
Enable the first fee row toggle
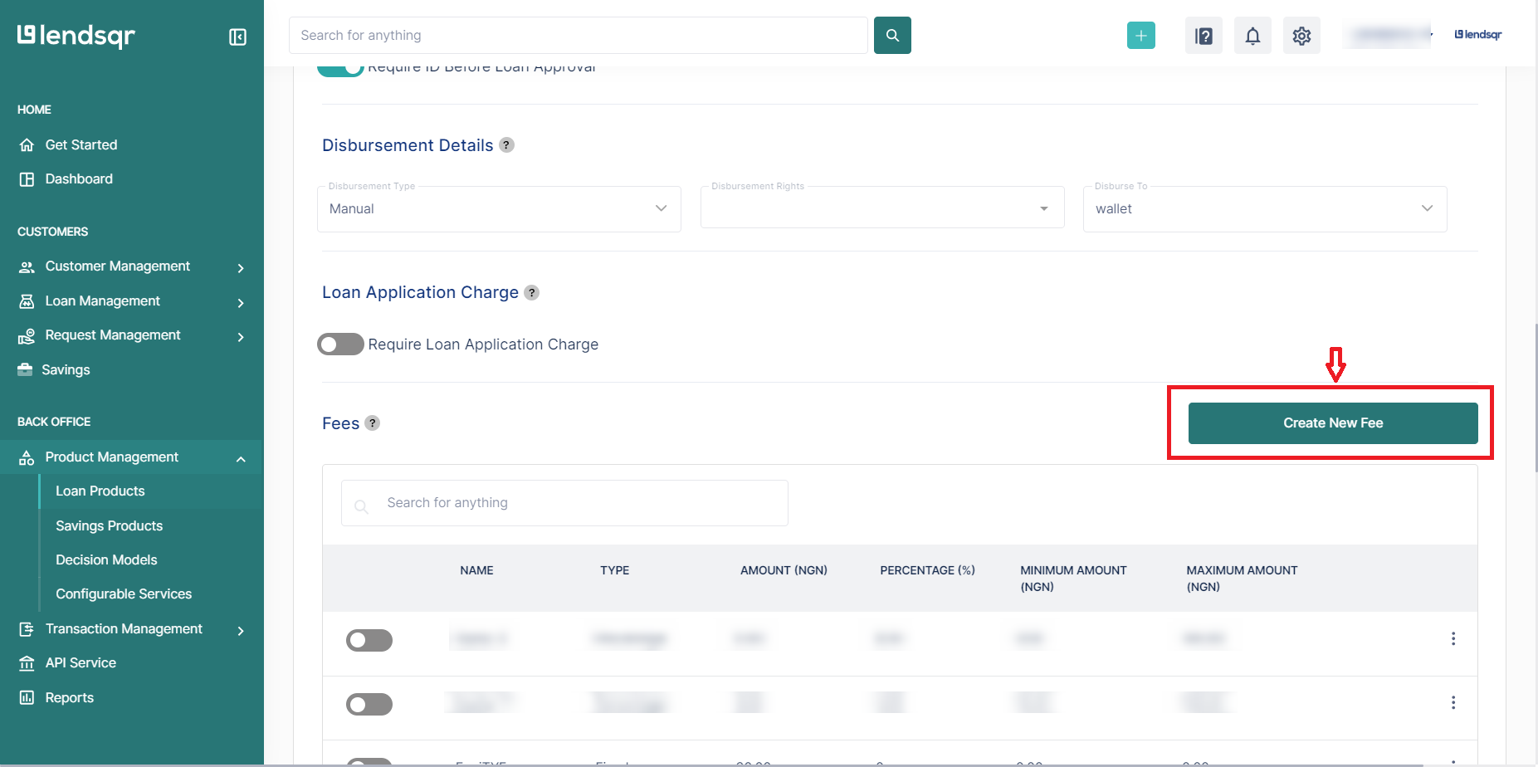click(369, 640)
